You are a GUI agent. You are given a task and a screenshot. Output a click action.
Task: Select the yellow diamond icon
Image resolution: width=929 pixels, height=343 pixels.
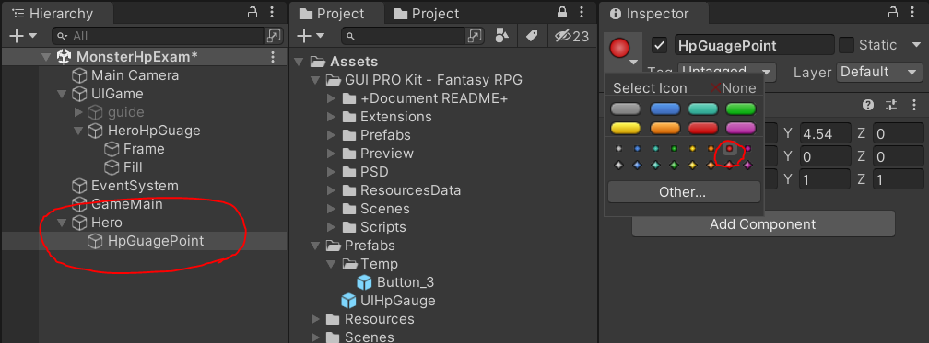(x=692, y=166)
